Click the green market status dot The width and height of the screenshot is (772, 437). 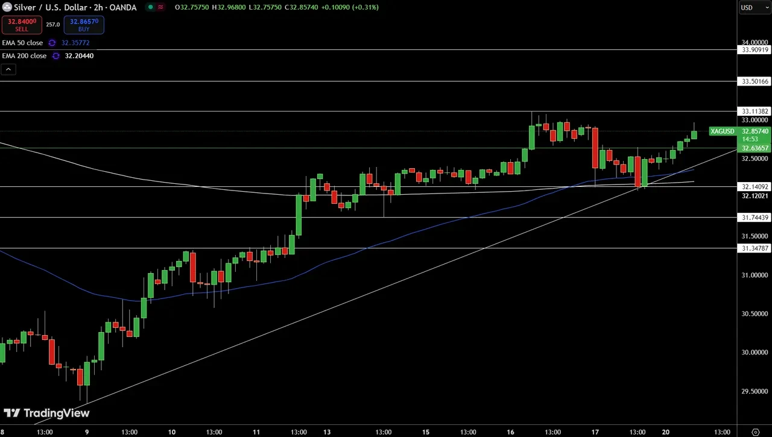[x=150, y=7]
